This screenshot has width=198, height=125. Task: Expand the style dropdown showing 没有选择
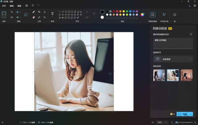pos(173,59)
